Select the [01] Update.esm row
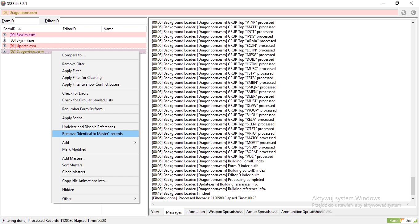 coord(74,46)
